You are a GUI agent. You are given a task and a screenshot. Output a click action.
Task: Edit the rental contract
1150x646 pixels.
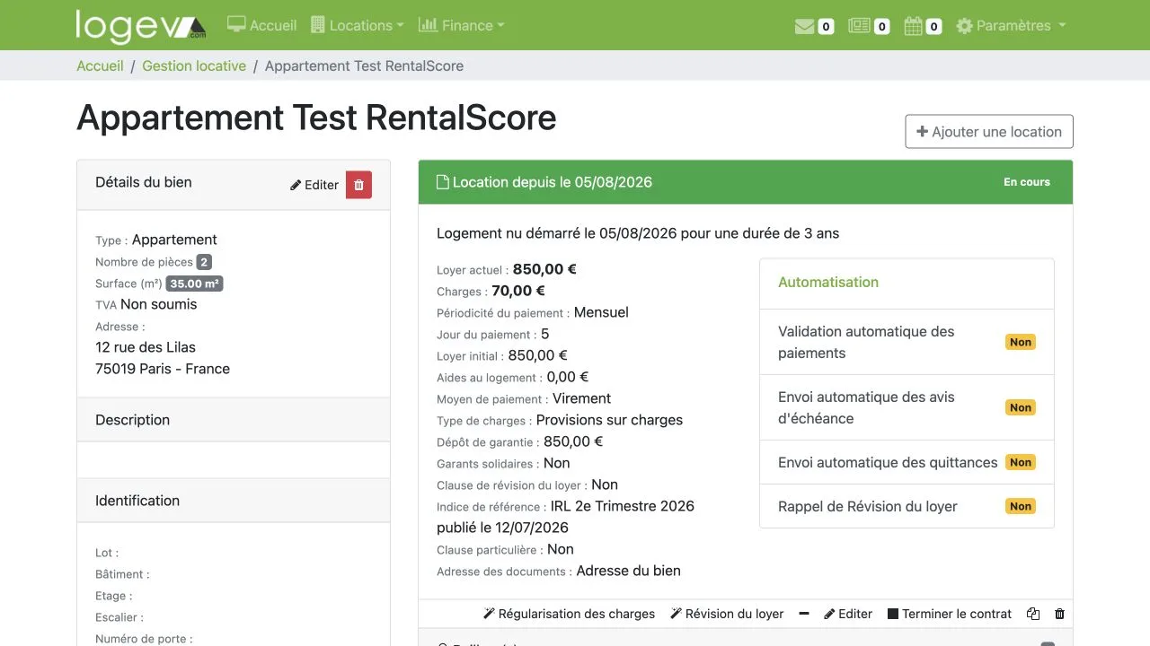[848, 614]
